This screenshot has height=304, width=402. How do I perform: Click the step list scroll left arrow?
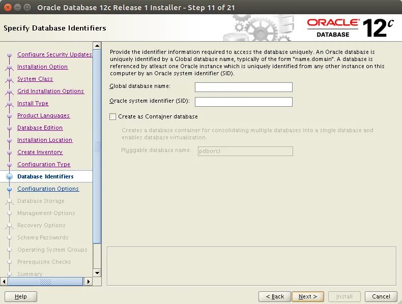(4, 282)
